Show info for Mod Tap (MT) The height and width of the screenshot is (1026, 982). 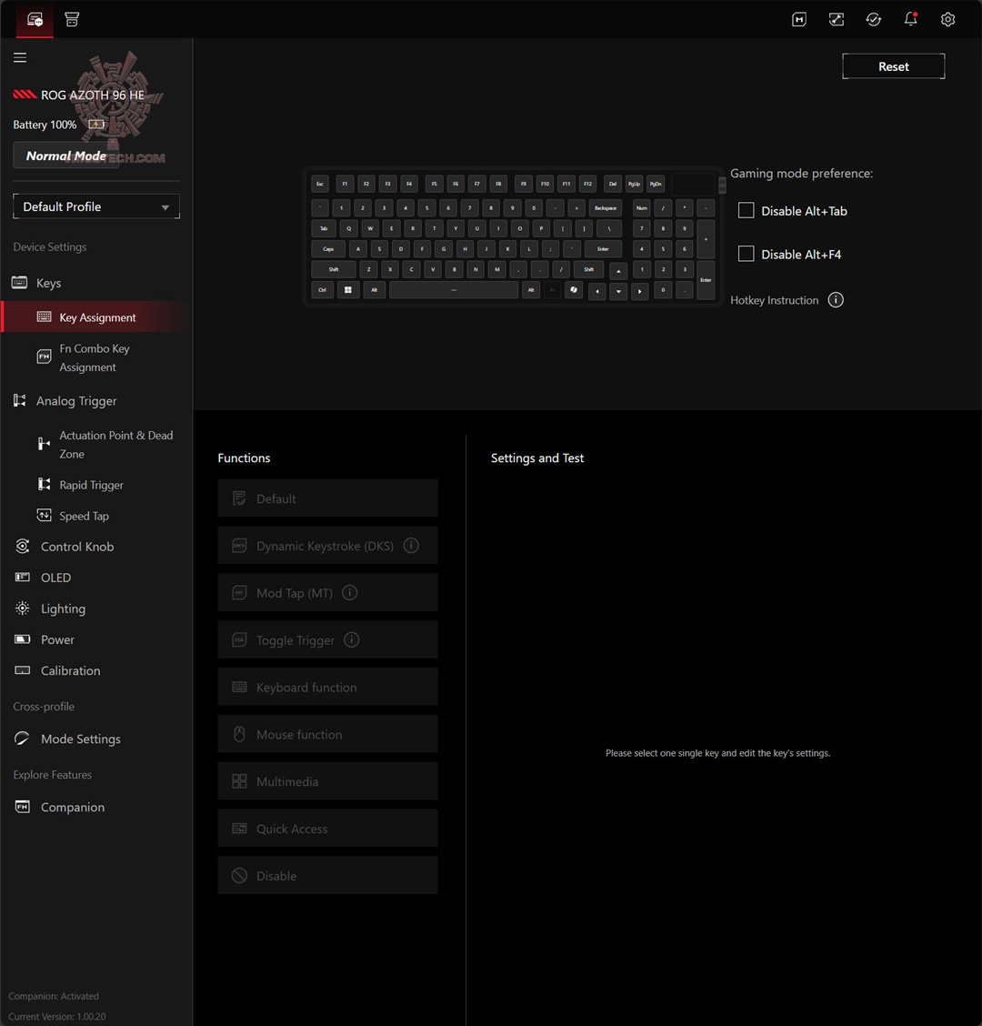point(350,592)
